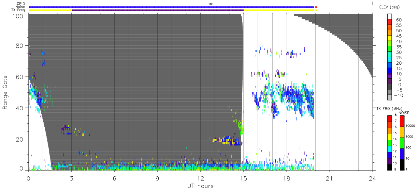This screenshot has height=193, width=419.
Task: Select yellow 14–15 swatch in TX FRQ bar
Action: 390,136
